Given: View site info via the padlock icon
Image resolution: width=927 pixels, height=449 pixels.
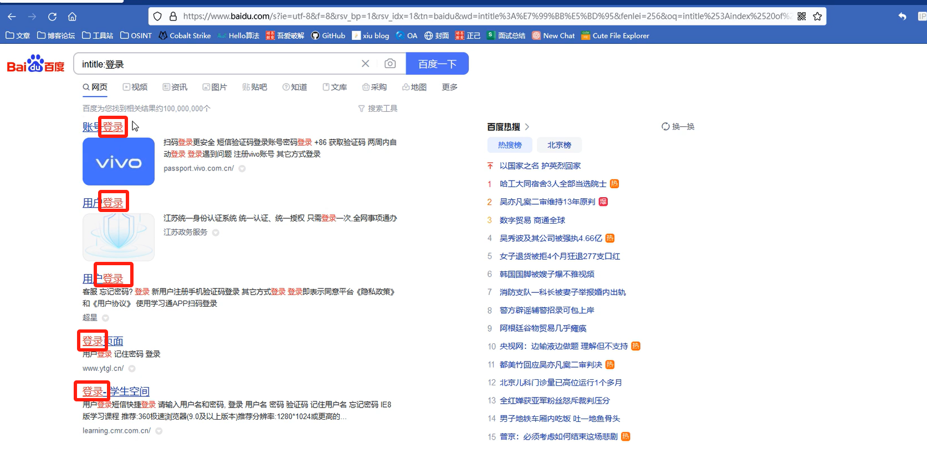Looking at the screenshot, I should point(173,17).
